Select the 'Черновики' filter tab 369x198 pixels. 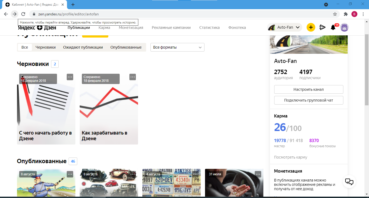[x=46, y=47]
